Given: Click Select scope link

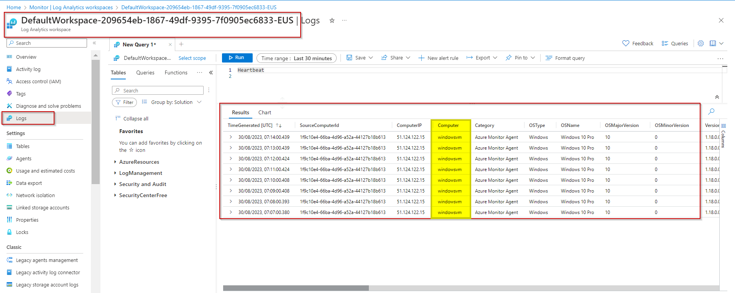Looking at the screenshot, I should pyautogui.click(x=192, y=58).
